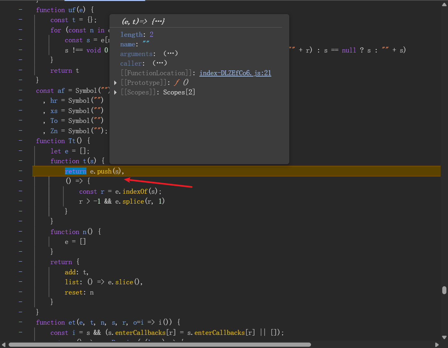The height and width of the screenshot is (348, 448).
Task: Click the horizontal scrollbar right arrow
Action: tap(437, 345)
